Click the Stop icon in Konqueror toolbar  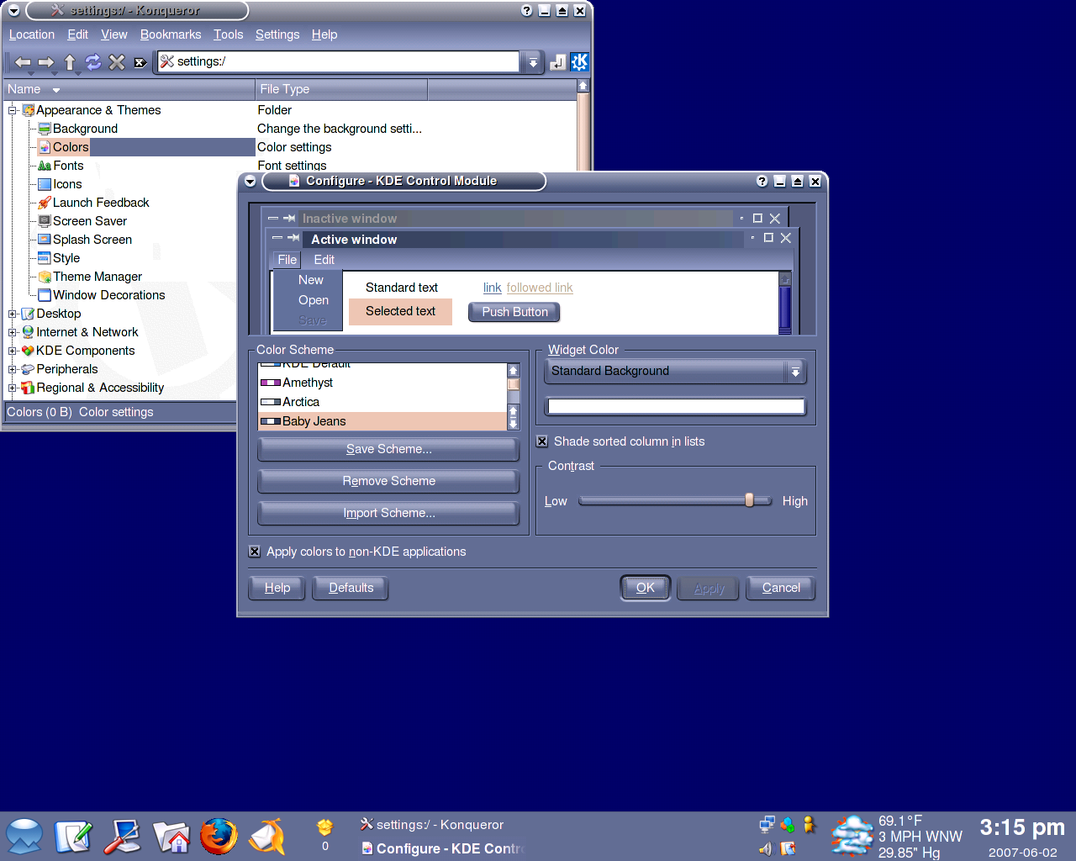[117, 62]
